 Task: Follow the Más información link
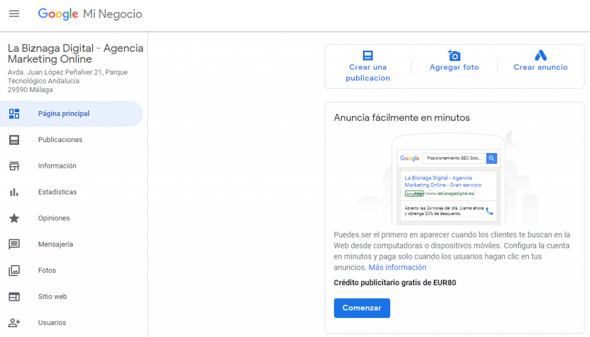[x=398, y=267]
